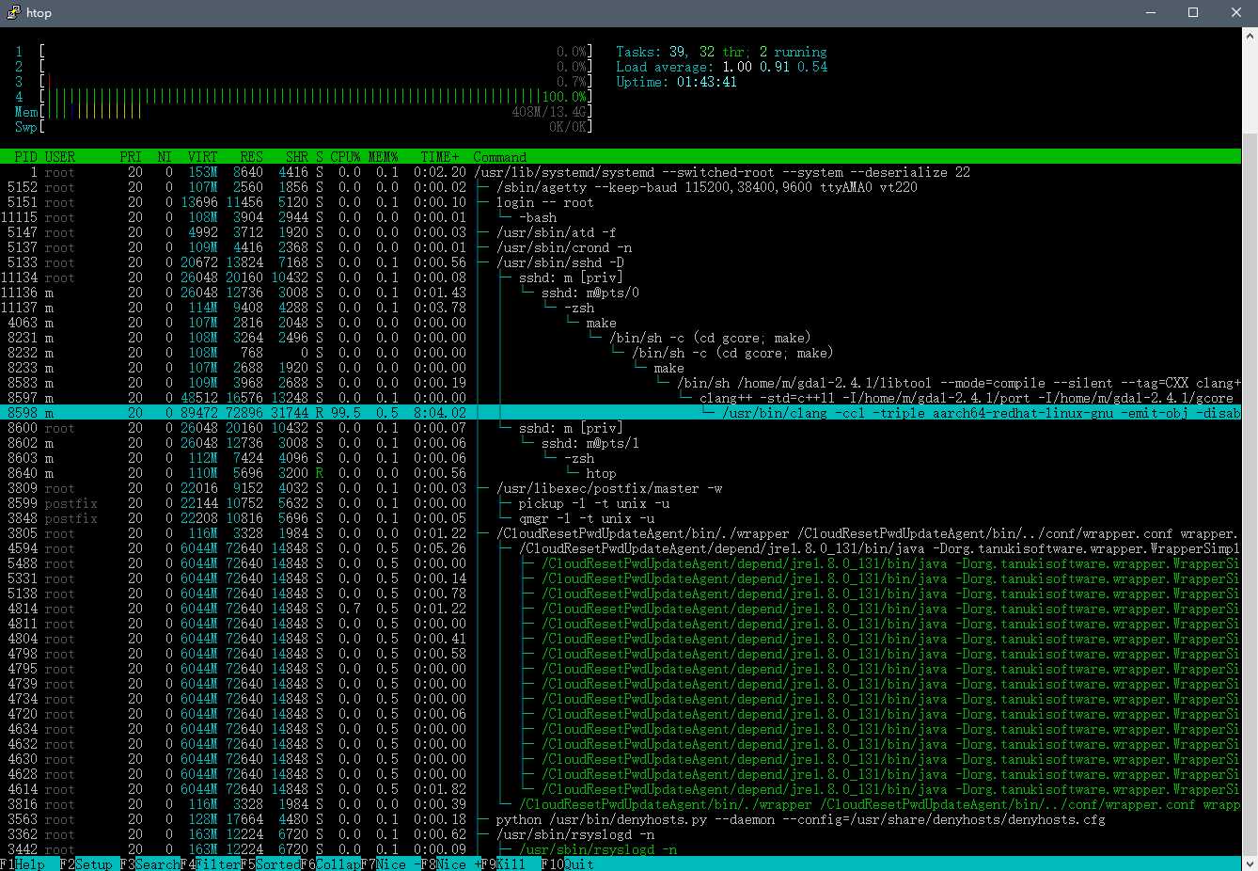
Task: Maximize the htop PuTTY window
Action: click(1192, 12)
